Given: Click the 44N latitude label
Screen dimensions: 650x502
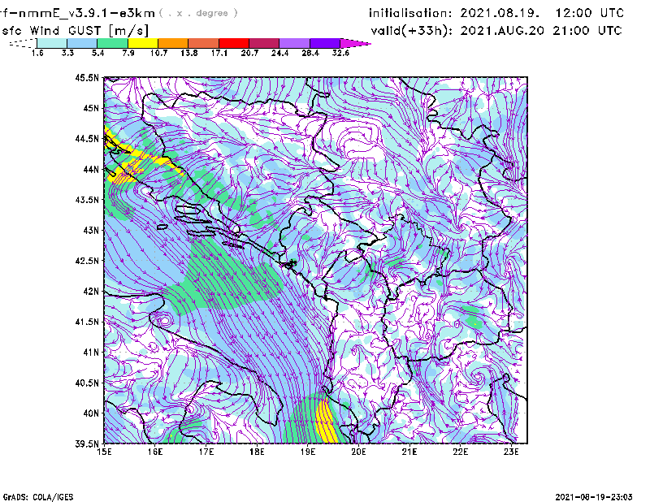Looking at the screenshot, I should pos(91,169).
